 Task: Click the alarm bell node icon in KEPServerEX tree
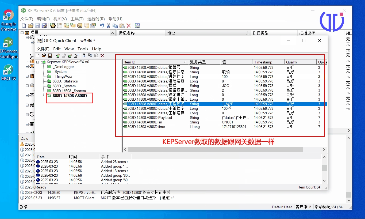[x=32, y=66]
